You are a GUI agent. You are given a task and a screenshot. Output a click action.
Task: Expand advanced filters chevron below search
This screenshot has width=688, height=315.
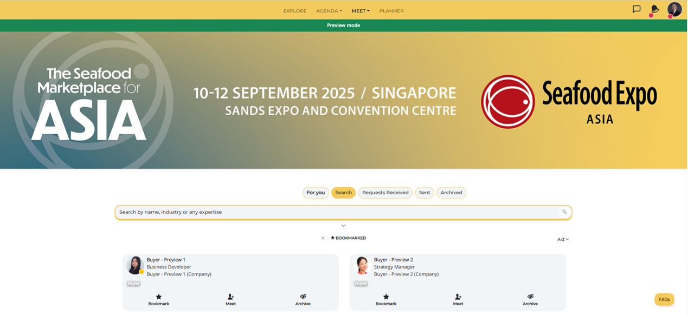343,226
